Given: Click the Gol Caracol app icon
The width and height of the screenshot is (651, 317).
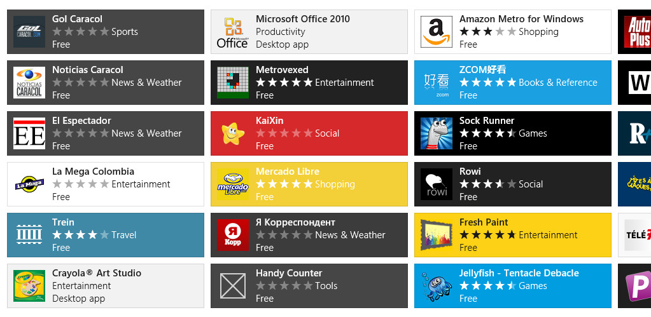Looking at the screenshot, I should point(29,32).
